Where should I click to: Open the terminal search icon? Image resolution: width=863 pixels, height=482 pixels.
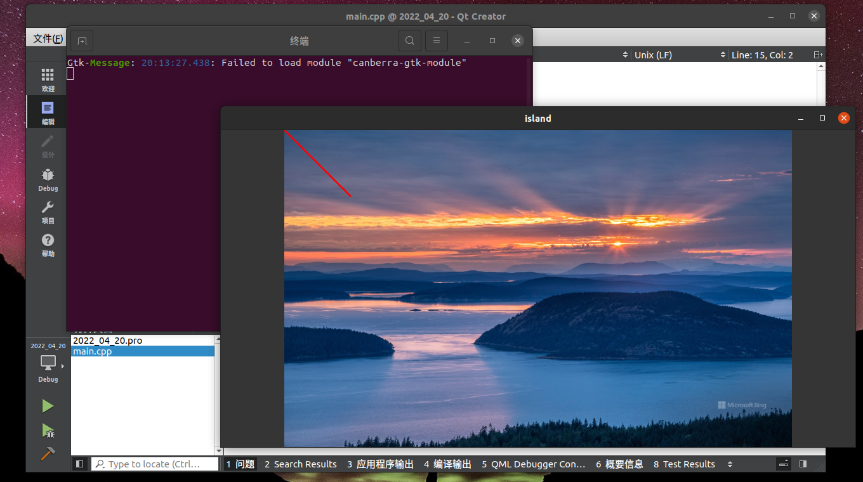[410, 41]
